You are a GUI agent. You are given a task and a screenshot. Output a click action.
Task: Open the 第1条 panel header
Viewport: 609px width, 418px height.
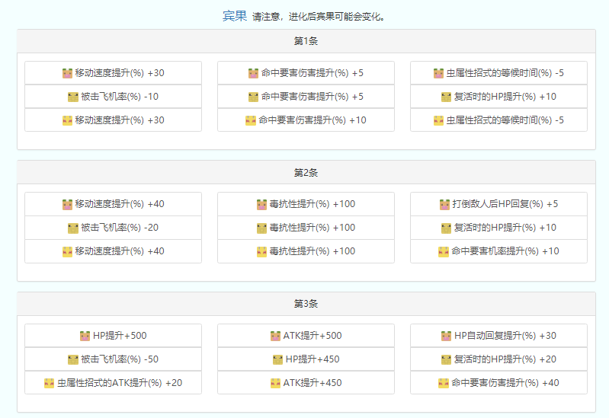click(306, 41)
